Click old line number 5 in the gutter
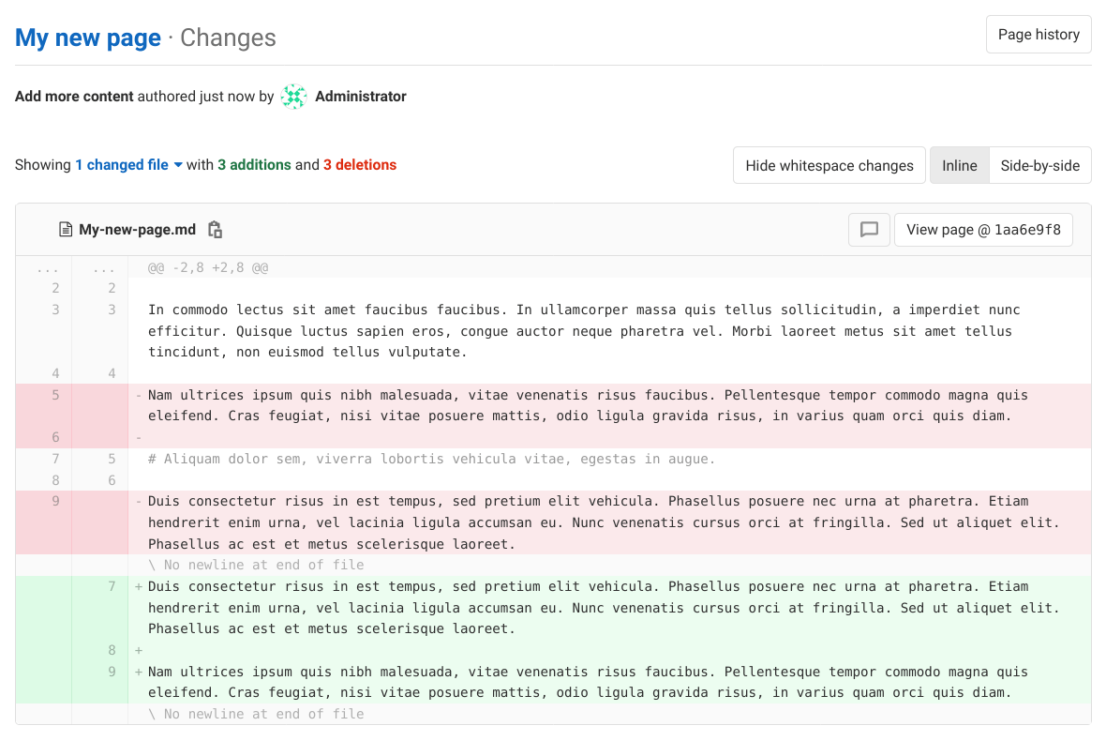 [54, 395]
